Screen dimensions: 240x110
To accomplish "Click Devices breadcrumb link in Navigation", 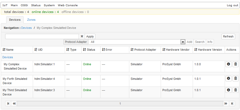I will [26, 28].
